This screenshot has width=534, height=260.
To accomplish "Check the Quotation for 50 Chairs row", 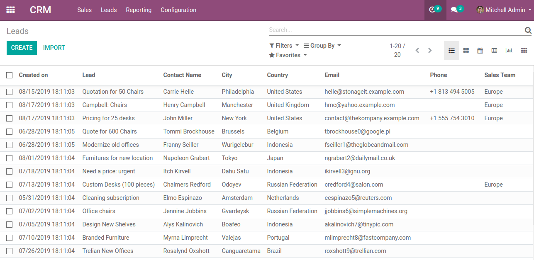I will [x=9, y=92].
